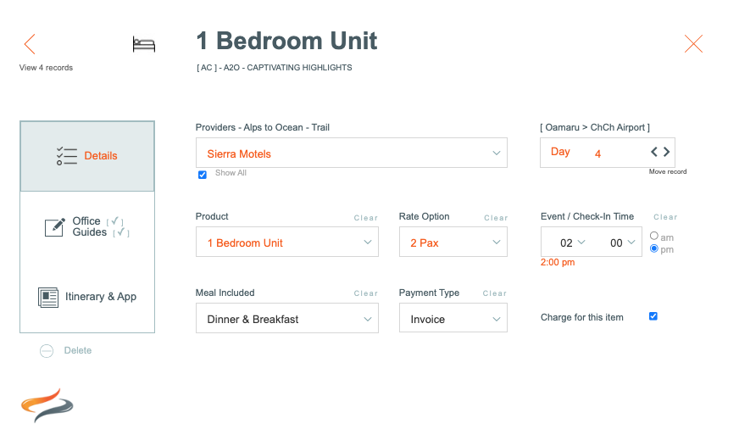
Task: Click the swirl logo at bottom left
Action: tap(47, 405)
